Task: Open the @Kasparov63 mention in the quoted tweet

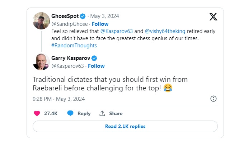Action: tap(117, 31)
